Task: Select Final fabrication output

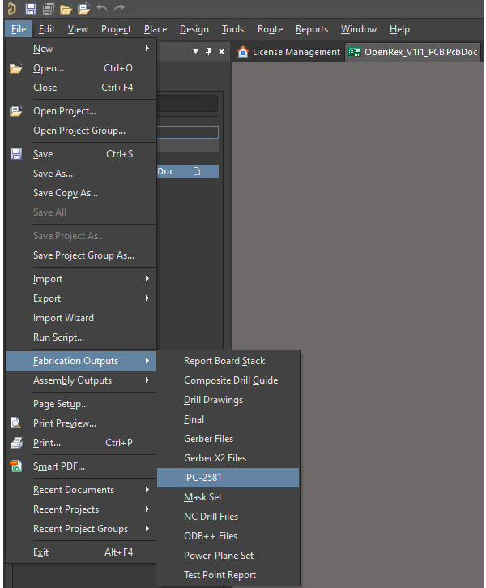Action: (228, 419)
